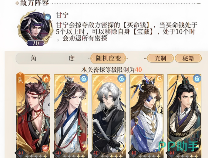Click the water element badge on Gan Ning's portrait
Viewport: 208px width, 158px height.
point(48,17)
